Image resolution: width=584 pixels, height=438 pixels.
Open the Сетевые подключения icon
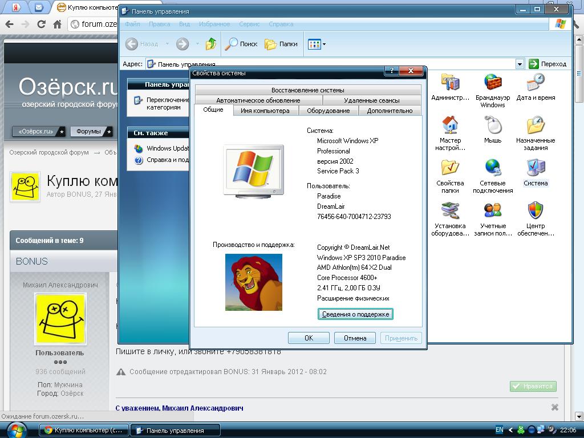click(x=492, y=176)
